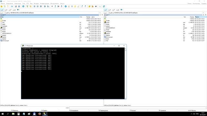This screenshot has width=207, height=116.
Task: Select Инструкция doc in the left panel
Action: tap(5, 41)
